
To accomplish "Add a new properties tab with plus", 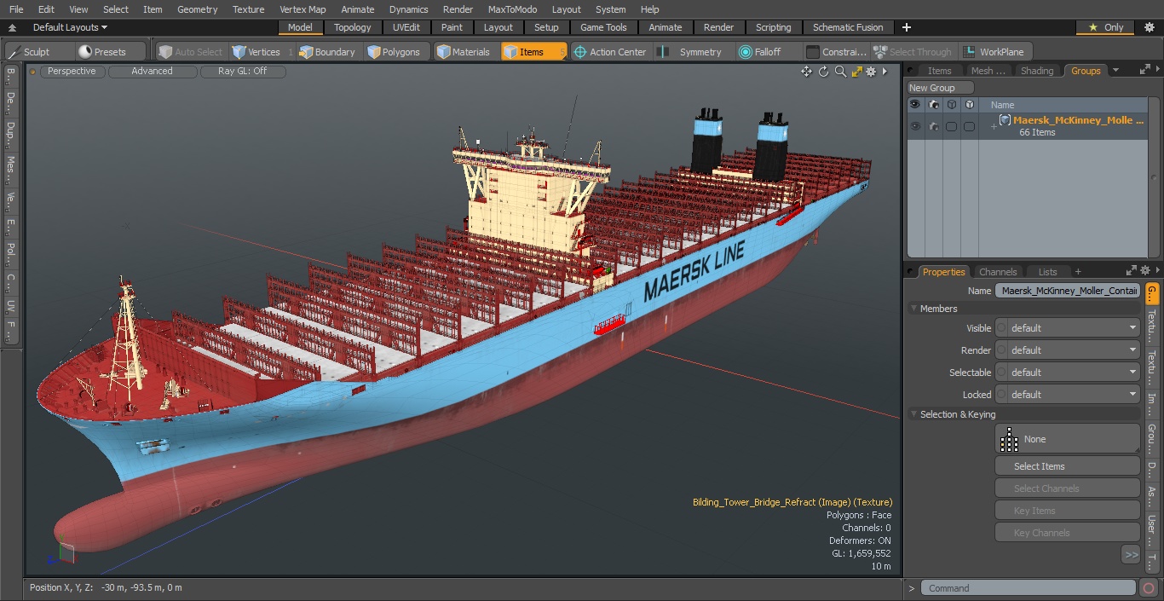I will (1078, 272).
